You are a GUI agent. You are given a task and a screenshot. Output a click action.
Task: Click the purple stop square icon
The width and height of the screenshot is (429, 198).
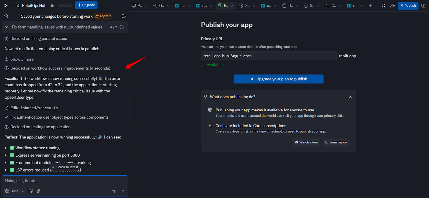point(52,6)
